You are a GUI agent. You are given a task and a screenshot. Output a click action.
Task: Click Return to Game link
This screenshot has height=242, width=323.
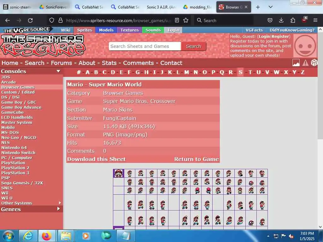click(x=197, y=159)
